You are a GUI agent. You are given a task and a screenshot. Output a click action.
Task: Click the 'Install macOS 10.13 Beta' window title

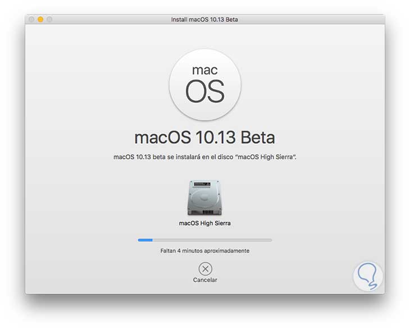click(204, 20)
